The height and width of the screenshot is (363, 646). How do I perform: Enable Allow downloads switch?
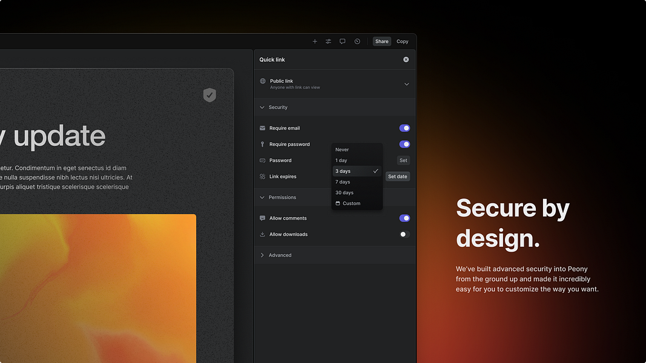coord(404,234)
